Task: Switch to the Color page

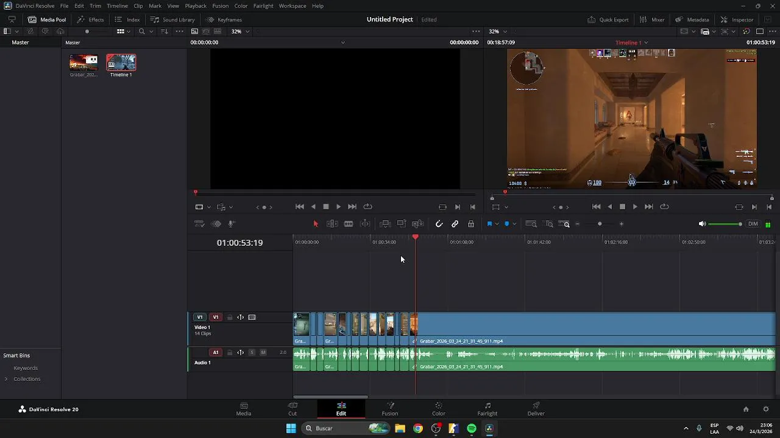Action: point(439,409)
